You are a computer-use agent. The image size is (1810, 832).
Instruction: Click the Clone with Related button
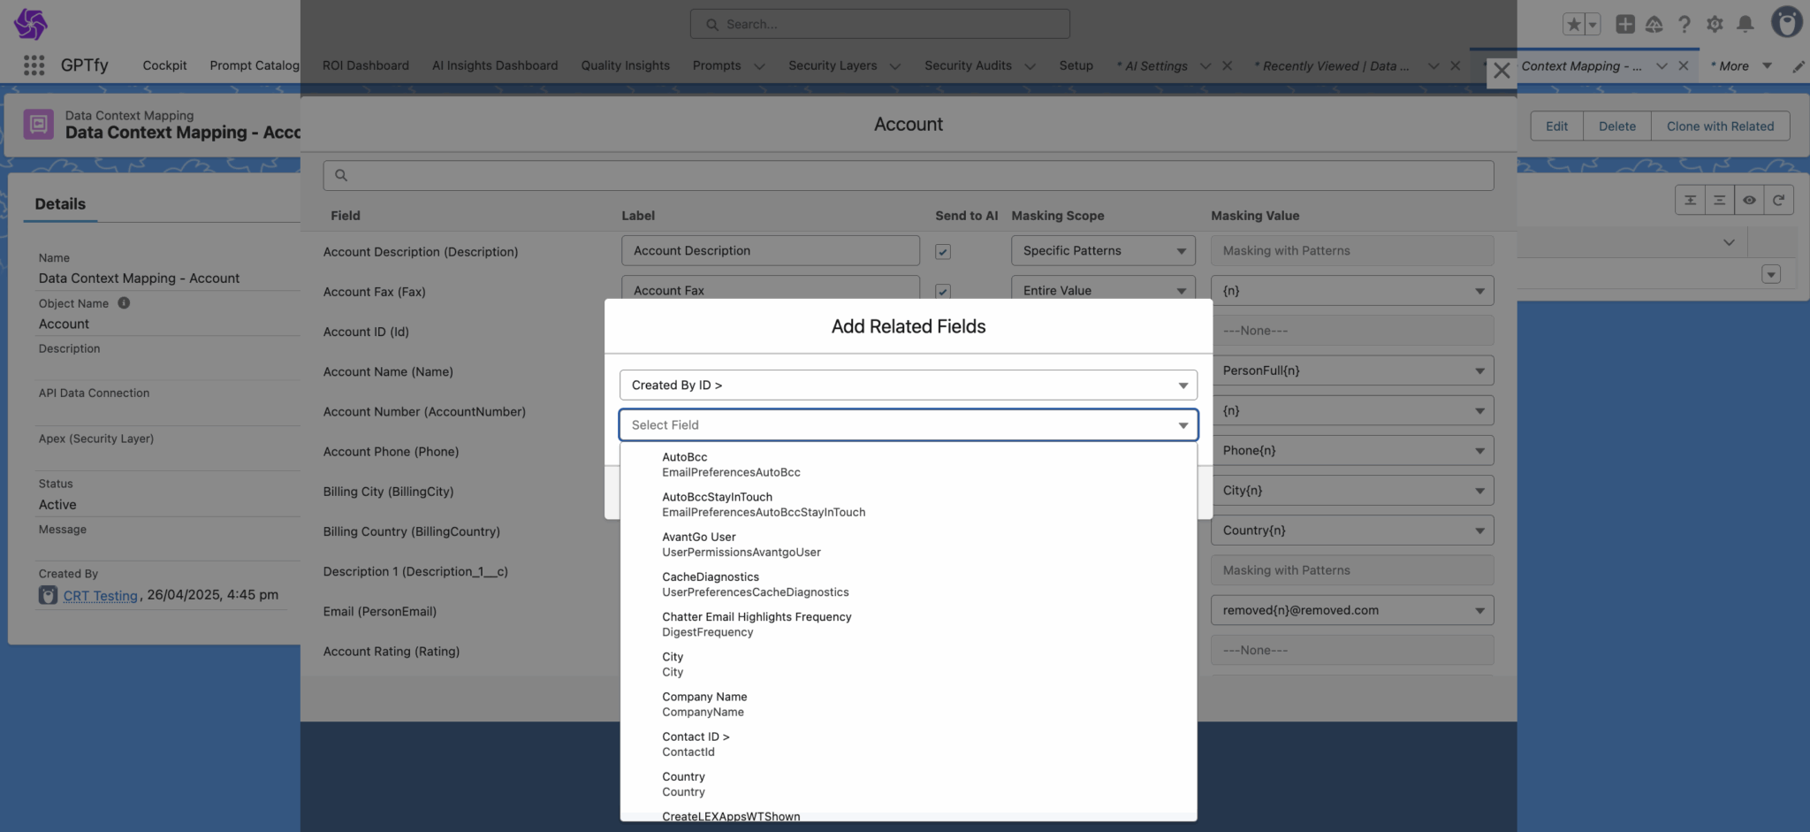pos(1720,126)
